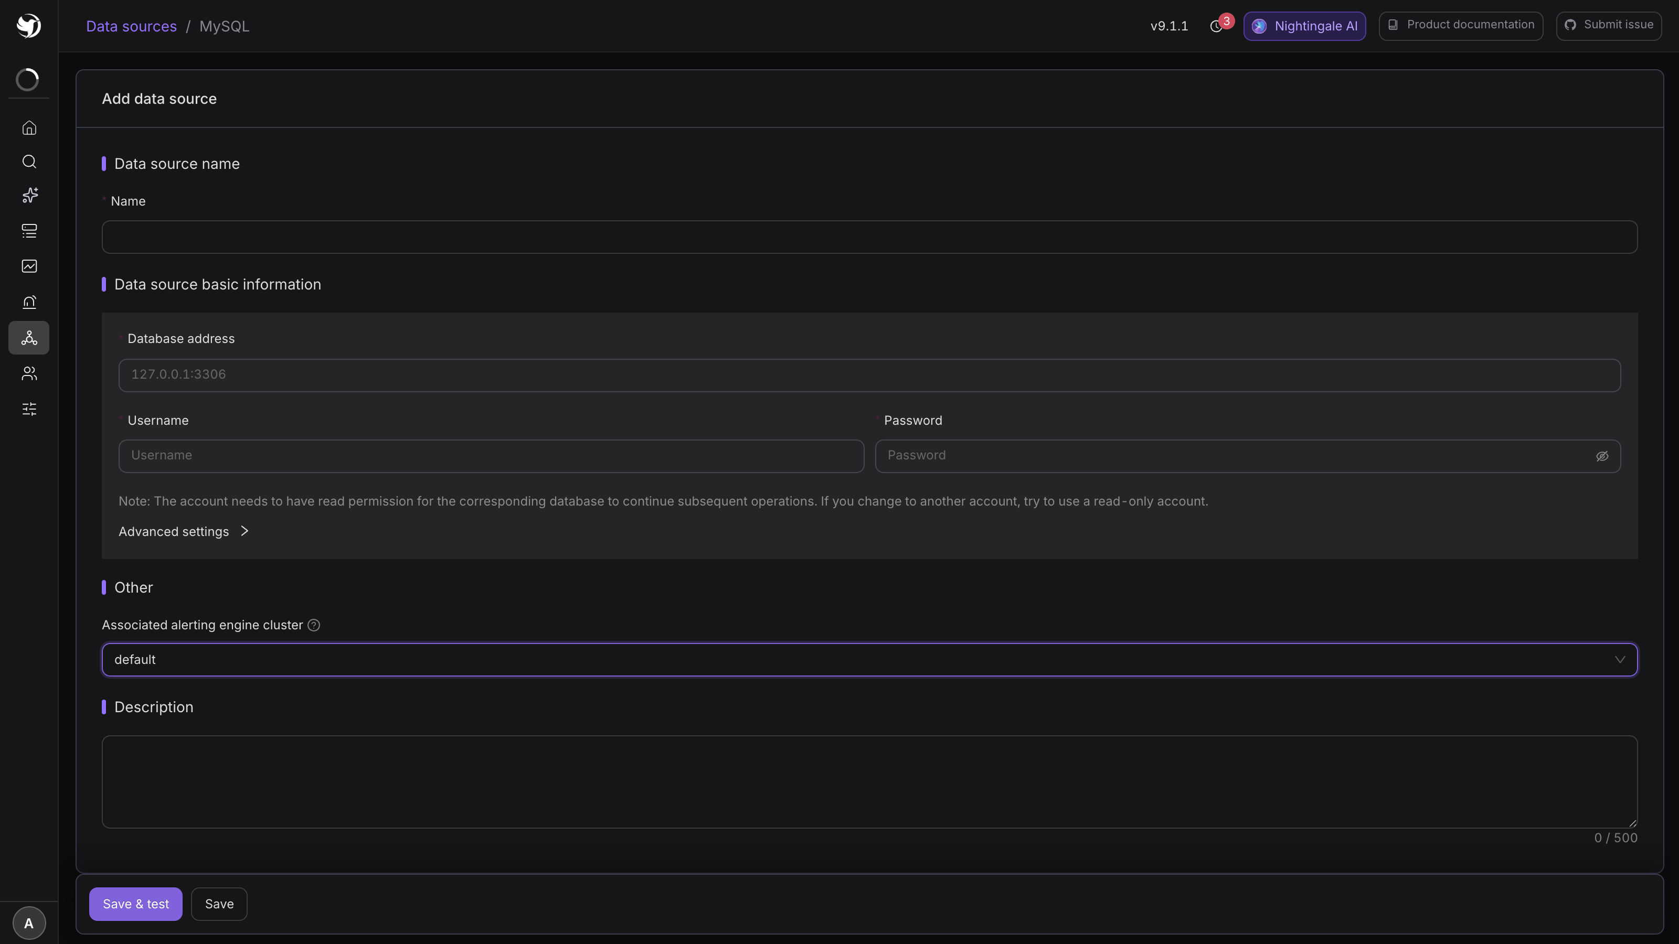This screenshot has width=1679, height=944.
Task: Click Save & test button
Action: pos(135,904)
